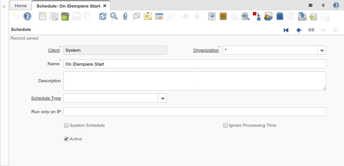Close the Schedule tab
The height and width of the screenshot is (166, 344).
[105, 6]
